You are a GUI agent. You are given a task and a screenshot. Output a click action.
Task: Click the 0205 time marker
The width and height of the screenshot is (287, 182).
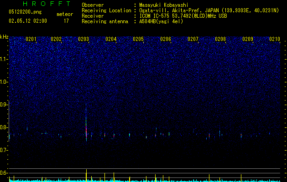(x=138, y=39)
